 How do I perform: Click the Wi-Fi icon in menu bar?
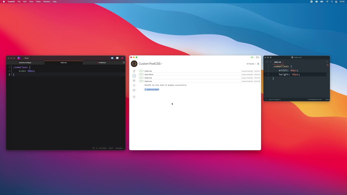click(x=327, y=2)
